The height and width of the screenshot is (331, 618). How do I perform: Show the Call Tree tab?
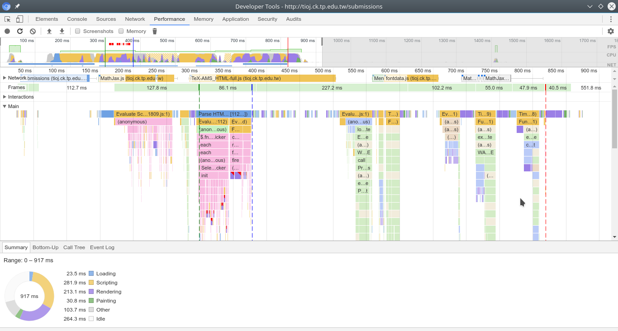tap(74, 247)
